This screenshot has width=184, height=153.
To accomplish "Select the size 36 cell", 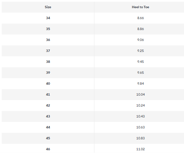I will 48,40.
